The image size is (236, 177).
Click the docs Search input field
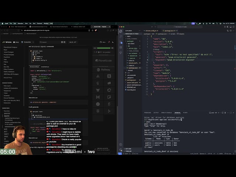(52, 42)
